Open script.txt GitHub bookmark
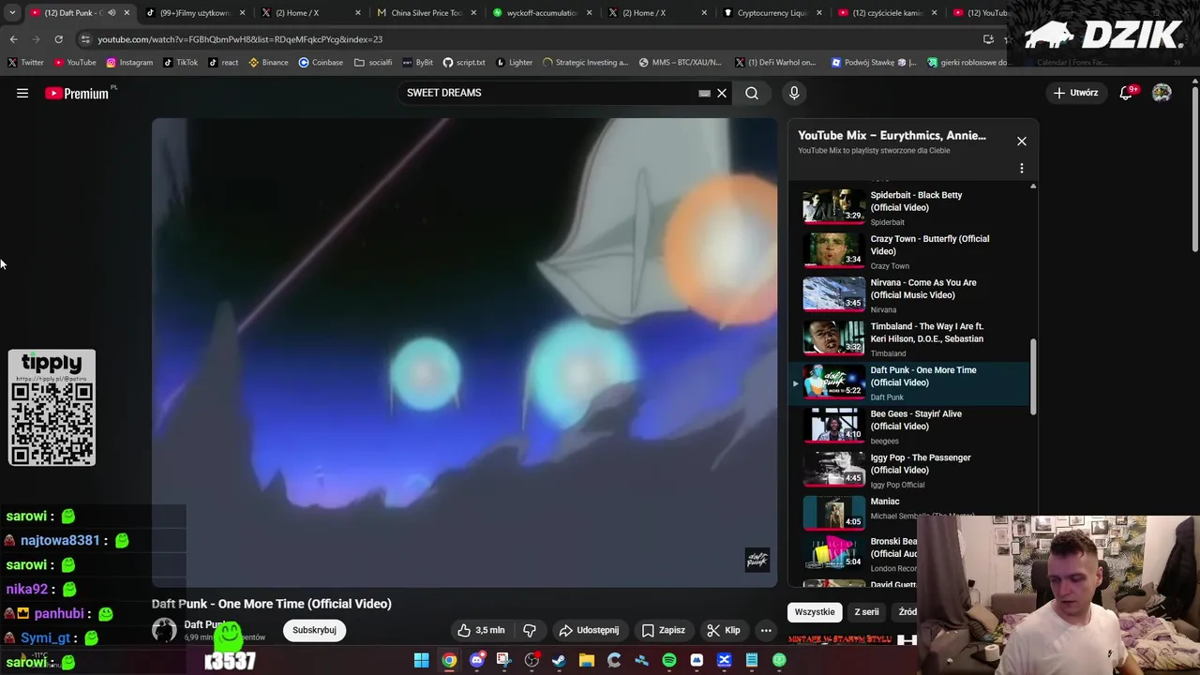This screenshot has height=675, width=1200. coord(464,63)
